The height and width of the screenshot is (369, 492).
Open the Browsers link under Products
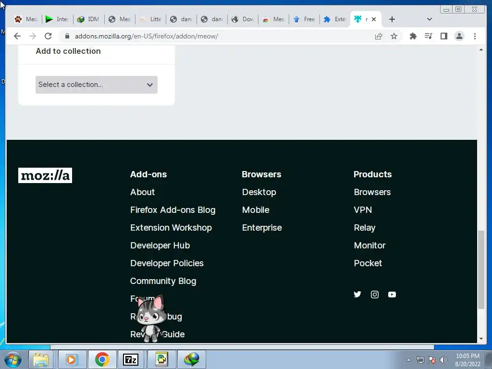pos(372,192)
